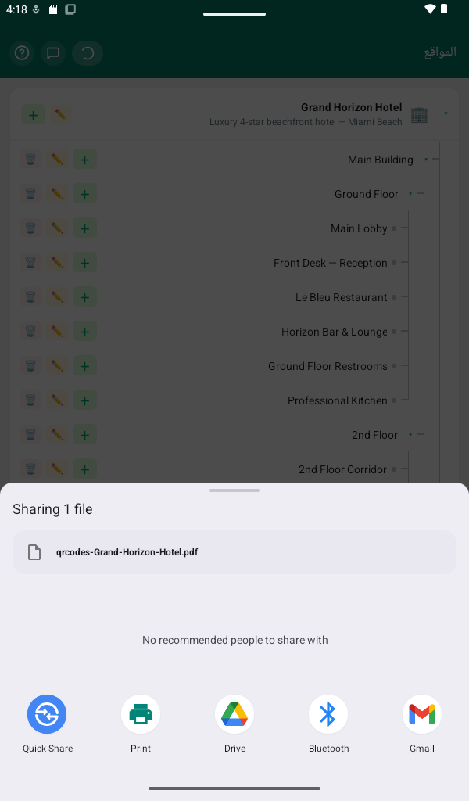469x801 pixels.
Task: Save file to Google Drive
Action: 234,724
